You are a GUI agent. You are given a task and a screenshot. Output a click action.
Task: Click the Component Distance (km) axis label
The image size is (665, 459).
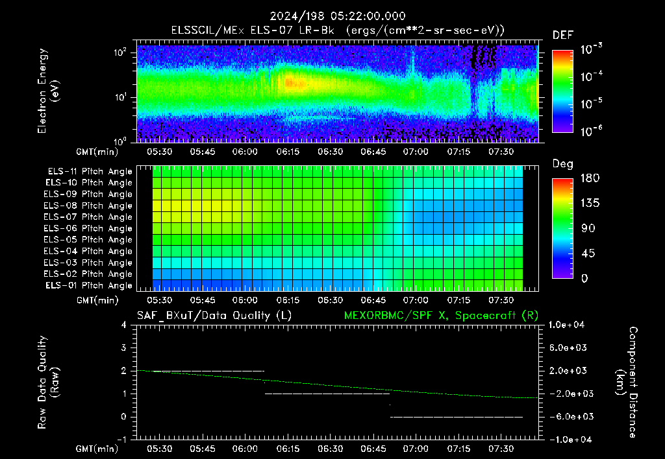tap(627, 383)
